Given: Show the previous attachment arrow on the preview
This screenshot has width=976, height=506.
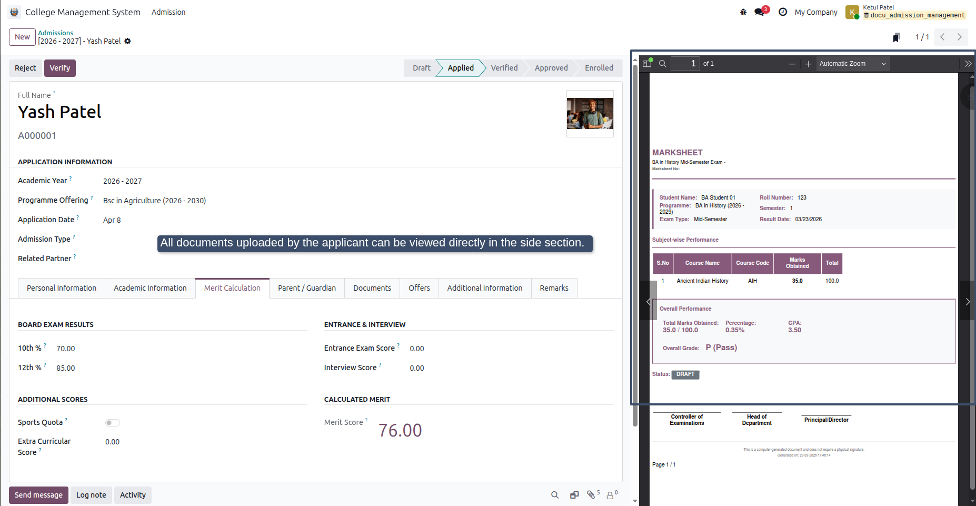Looking at the screenshot, I should (x=648, y=301).
